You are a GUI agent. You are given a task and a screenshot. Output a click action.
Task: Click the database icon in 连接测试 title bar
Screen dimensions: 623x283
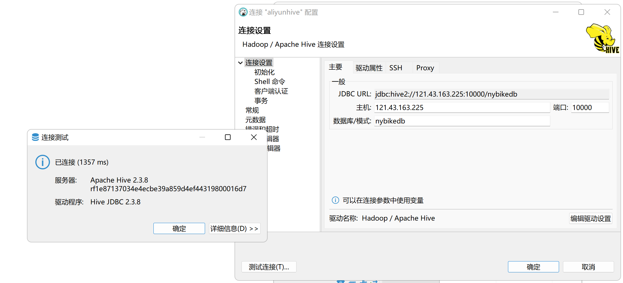click(35, 137)
